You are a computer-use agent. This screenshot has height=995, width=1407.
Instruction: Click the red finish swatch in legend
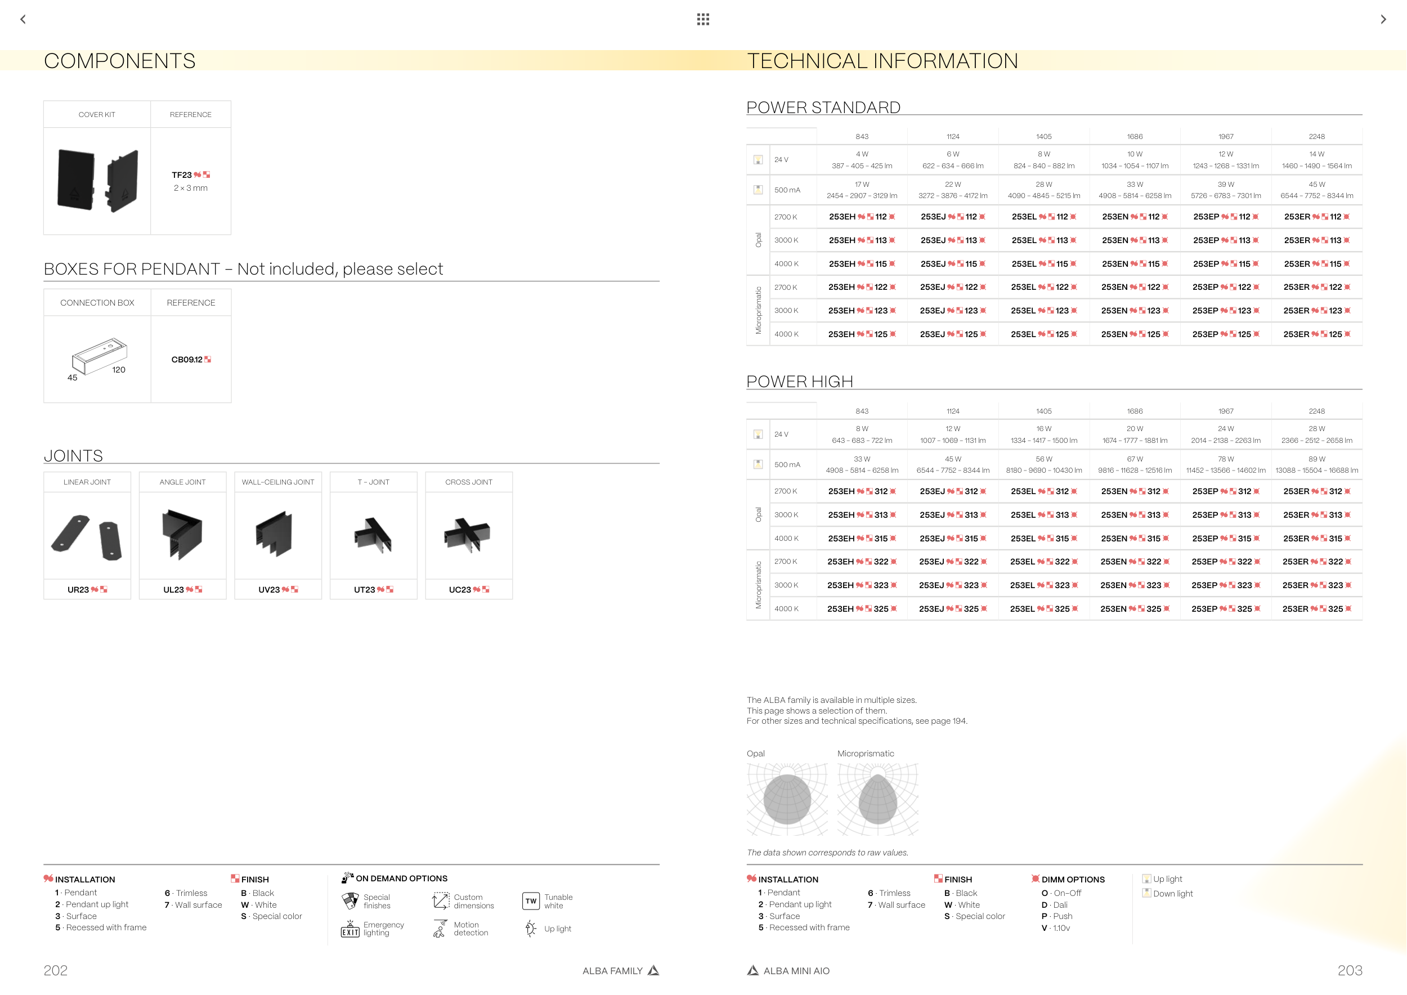[x=235, y=879]
